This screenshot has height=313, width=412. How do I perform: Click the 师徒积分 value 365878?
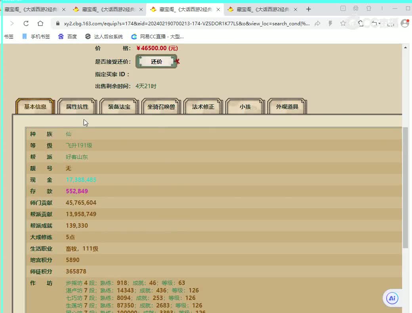coord(76,272)
